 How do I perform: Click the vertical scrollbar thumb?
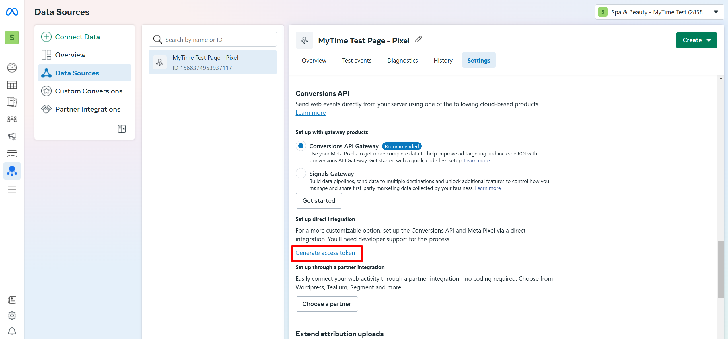click(x=720, y=269)
